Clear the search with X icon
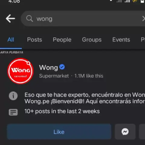This screenshot has width=145, height=145. [x=144, y=19]
